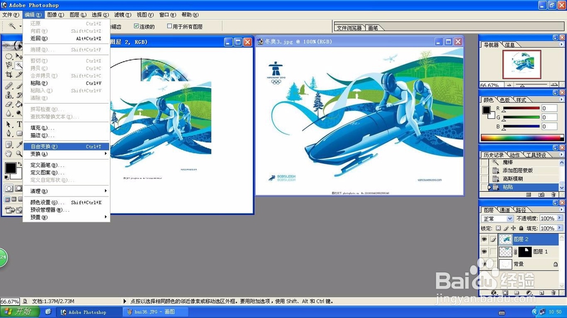
Task: Choose 粘贴 from the edit menu
Action: coord(66,83)
